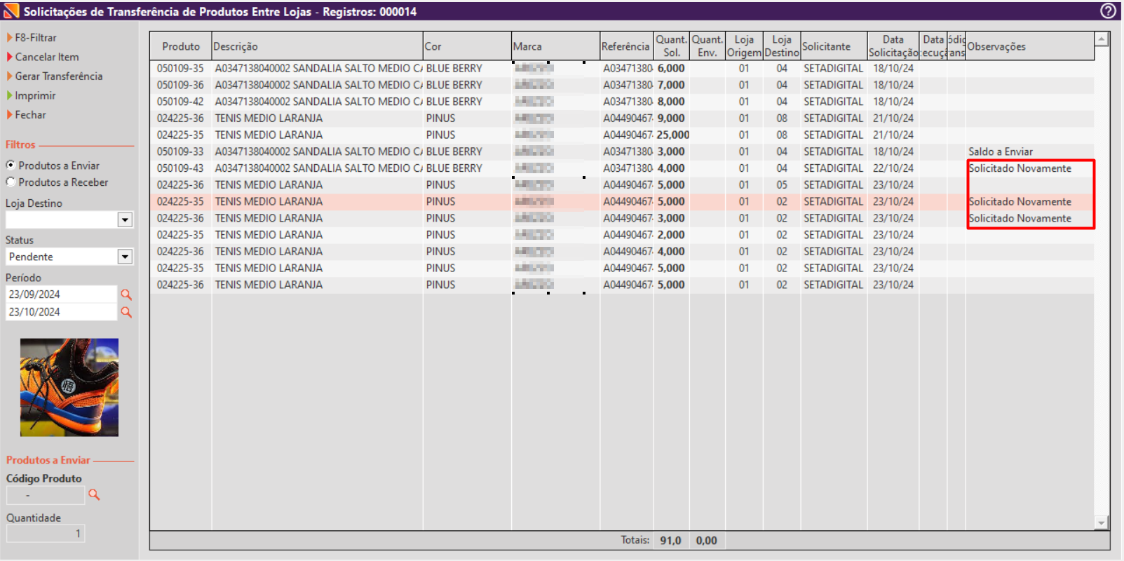Sort by Produto column header

pyautogui.click(x=181, y=46)
